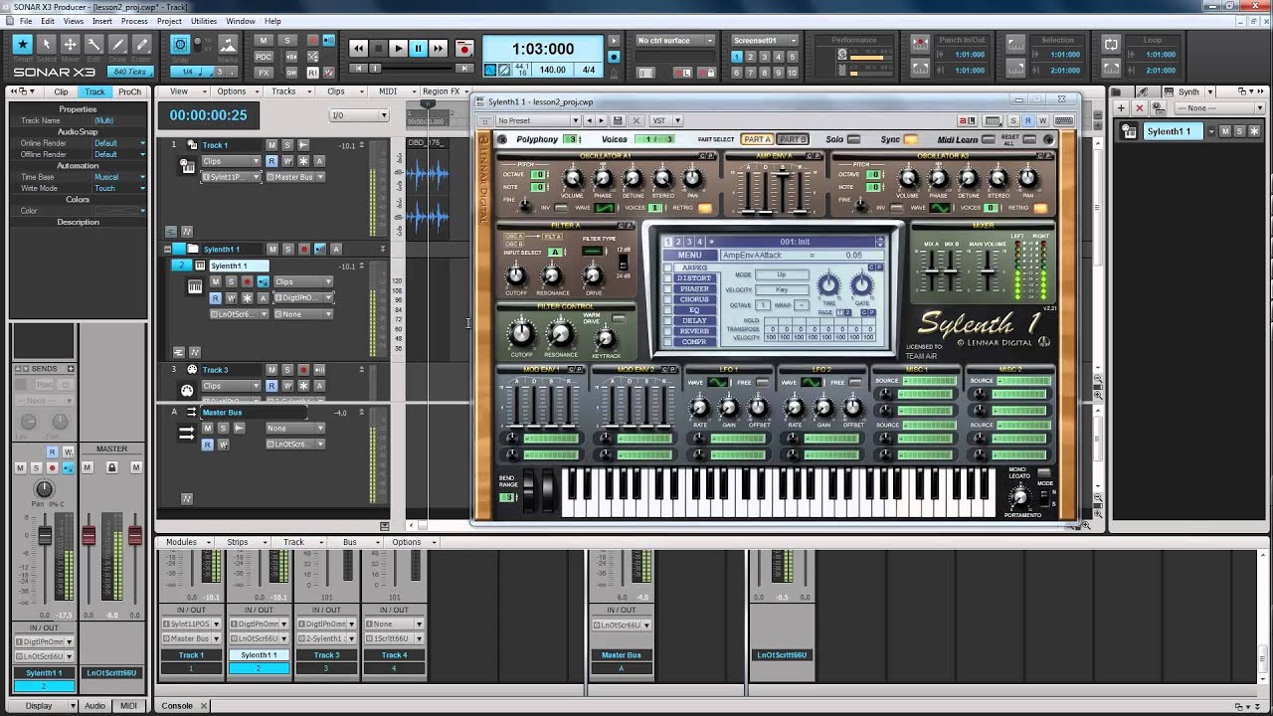Viewport: 1273px width, 716px height.
Task: Click the MENU button in Sylenth1 display
Action: point(689,256)
